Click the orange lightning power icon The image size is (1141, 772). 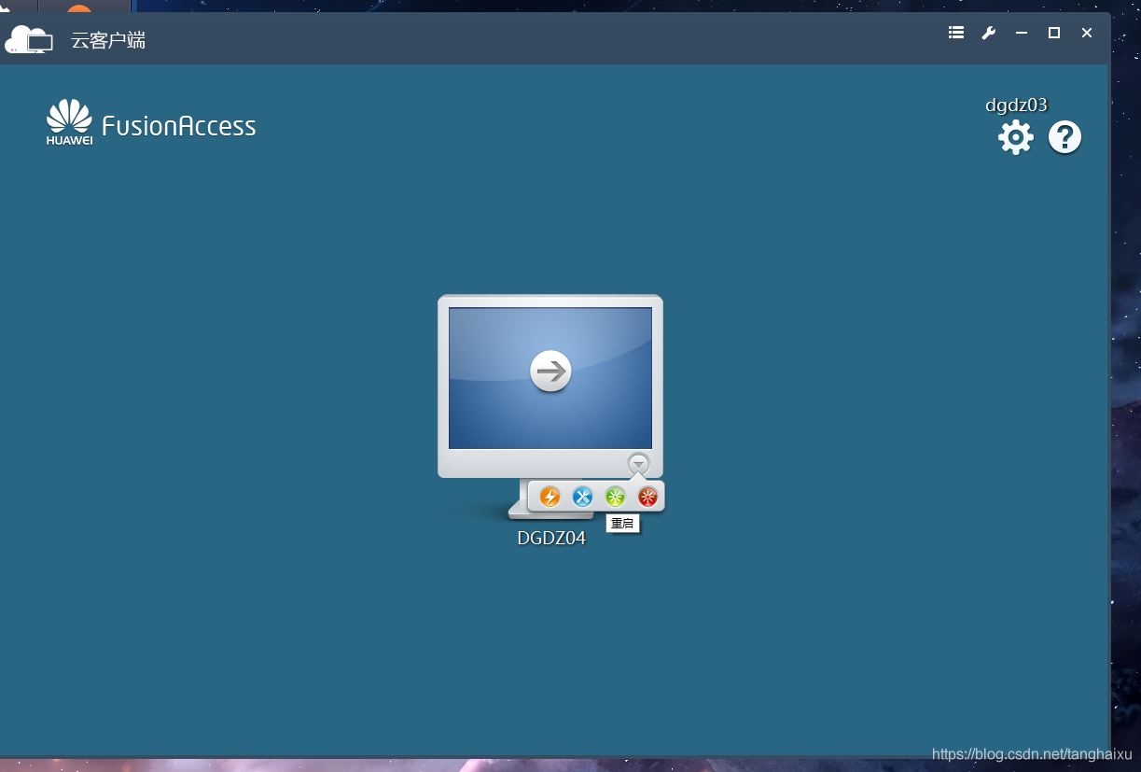550,497
